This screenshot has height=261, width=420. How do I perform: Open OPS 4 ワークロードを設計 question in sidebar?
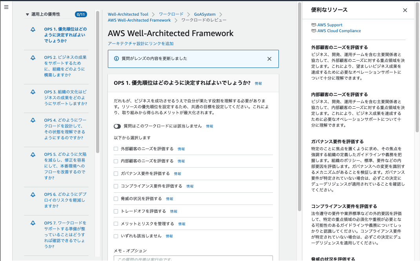(65, 129)
